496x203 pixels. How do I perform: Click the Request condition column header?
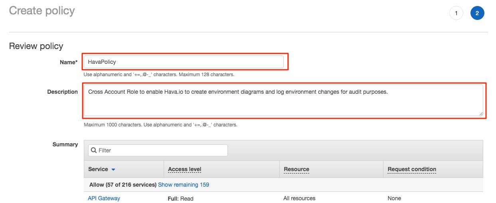pos(412,169)
